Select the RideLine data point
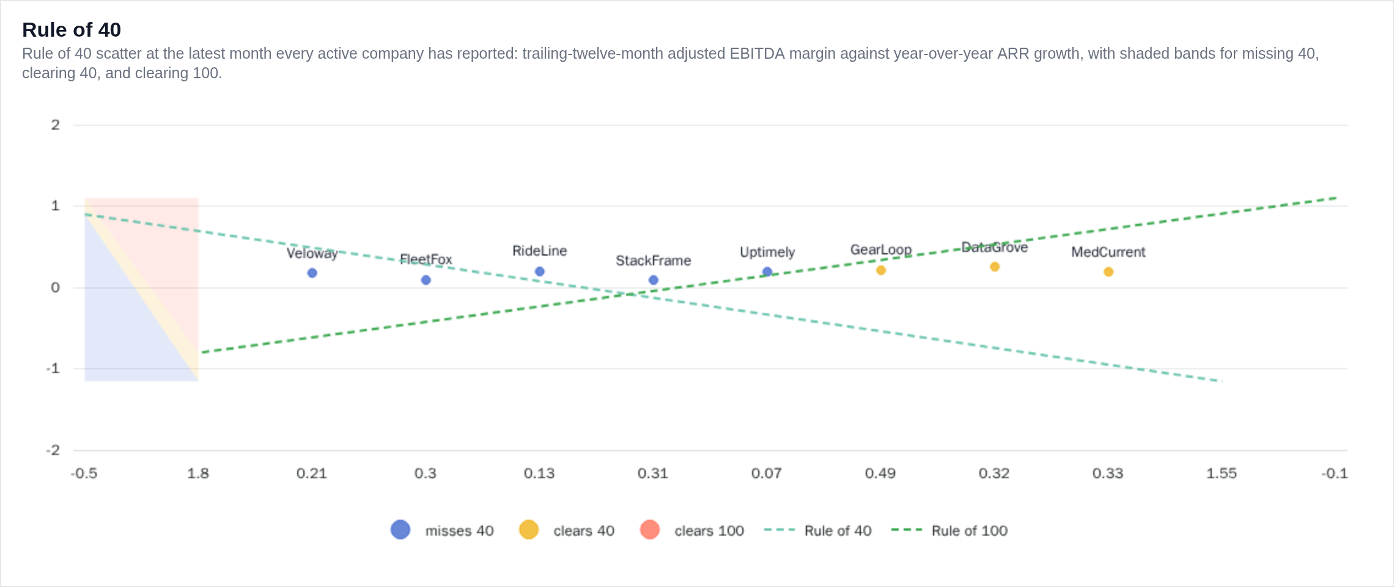 540,271
